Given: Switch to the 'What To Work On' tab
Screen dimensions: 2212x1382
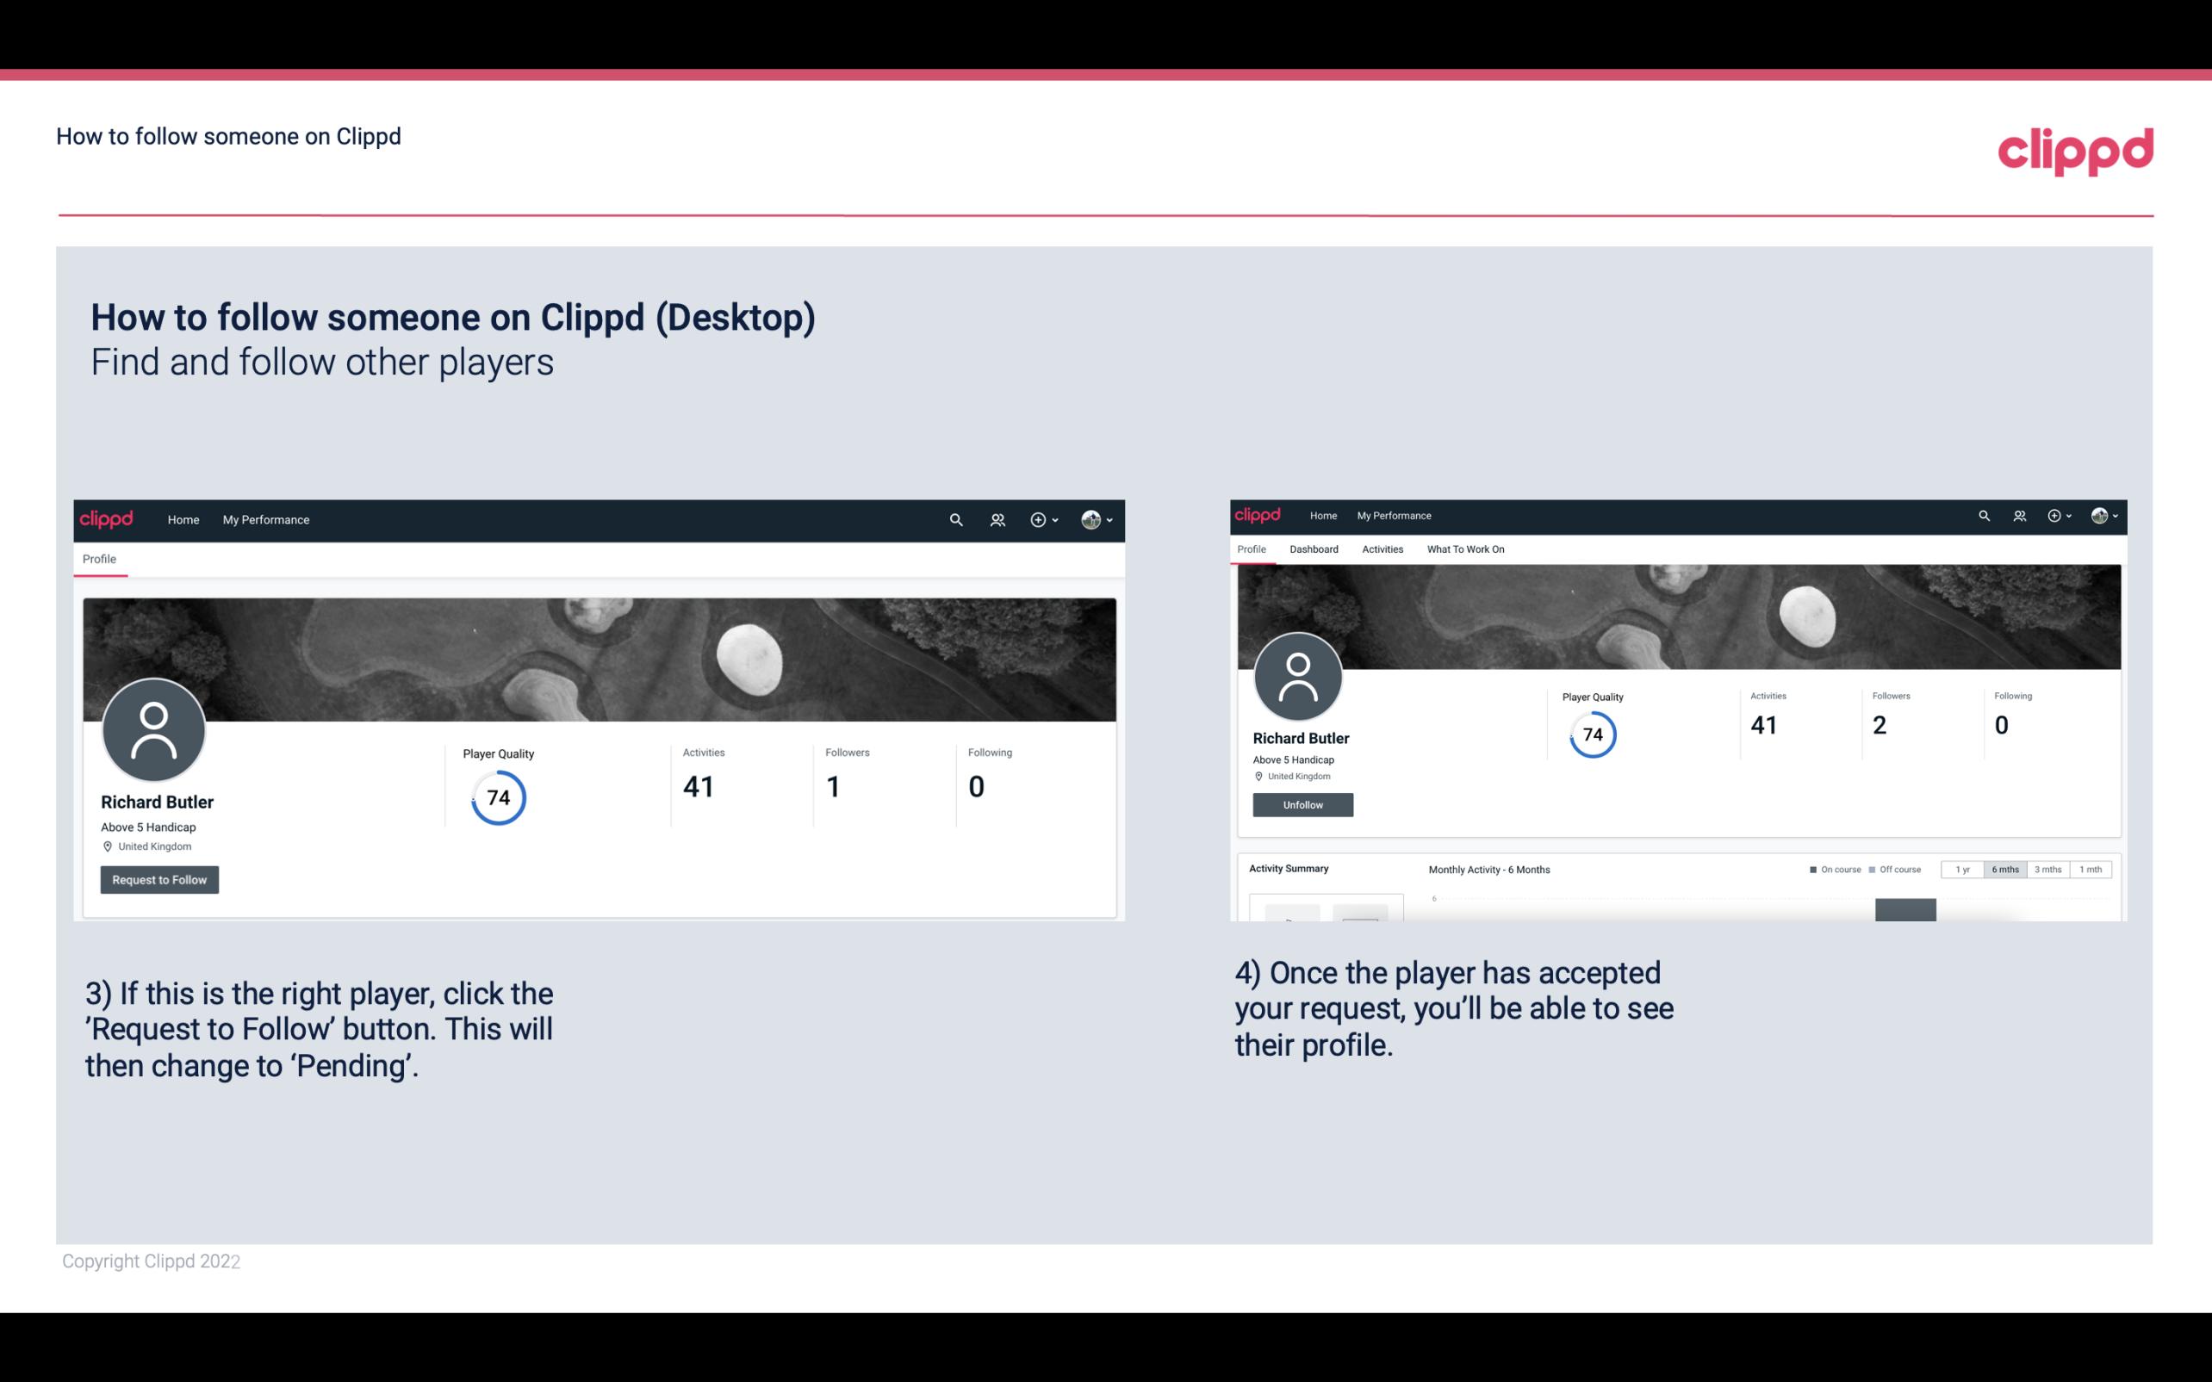Looking at the screenshot, I should pyautogui.click(x=1465, y=549).
